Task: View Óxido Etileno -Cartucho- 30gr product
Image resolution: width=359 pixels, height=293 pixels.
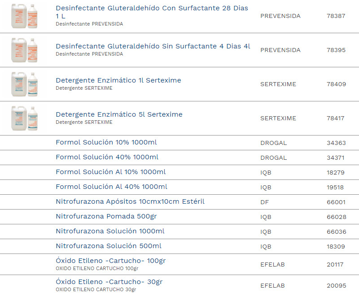Action: tap(109, 282)
